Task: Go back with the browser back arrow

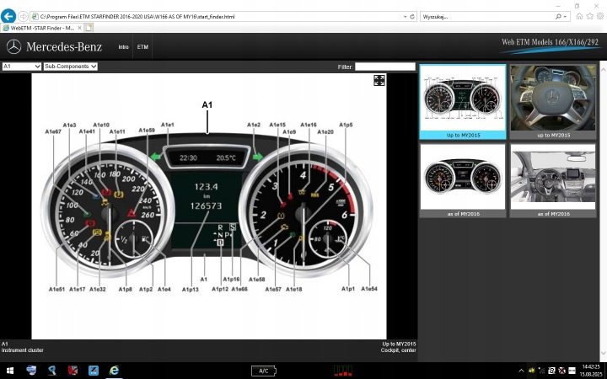Action: coord(8,16)
